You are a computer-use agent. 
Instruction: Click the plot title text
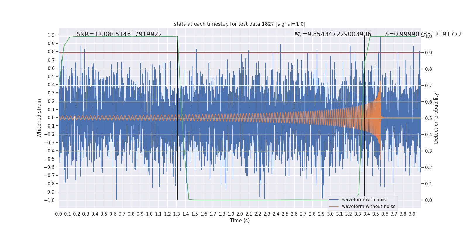click(240, 24)
